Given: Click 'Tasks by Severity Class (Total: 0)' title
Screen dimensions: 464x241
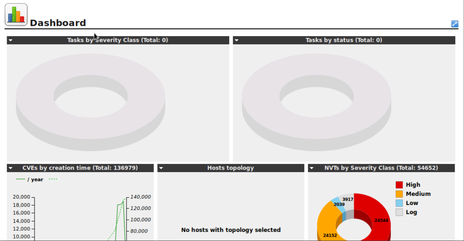Looking at the screenshot, I should click(117, 40).
